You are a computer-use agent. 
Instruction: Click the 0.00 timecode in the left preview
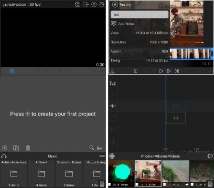pyautogui.click(x=100, y=65)
